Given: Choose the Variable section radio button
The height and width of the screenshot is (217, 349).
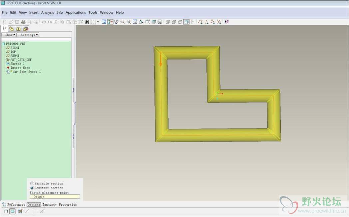Looking at the screenshot, I should coord(32,183).
